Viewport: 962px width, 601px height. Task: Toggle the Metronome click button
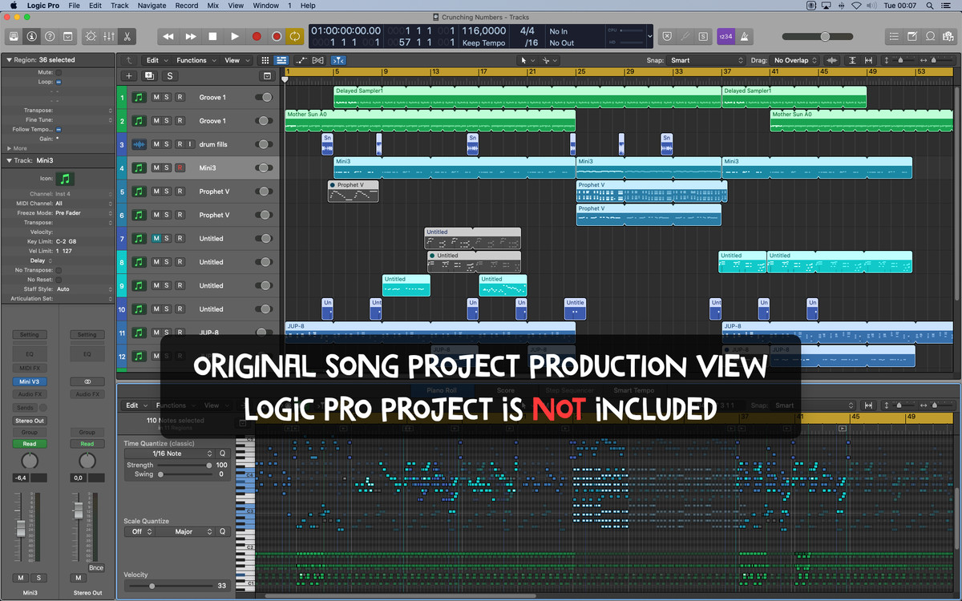pyautogui.click(x=743, y=36)
